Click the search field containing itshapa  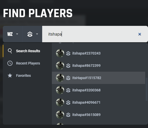(95, 34)
